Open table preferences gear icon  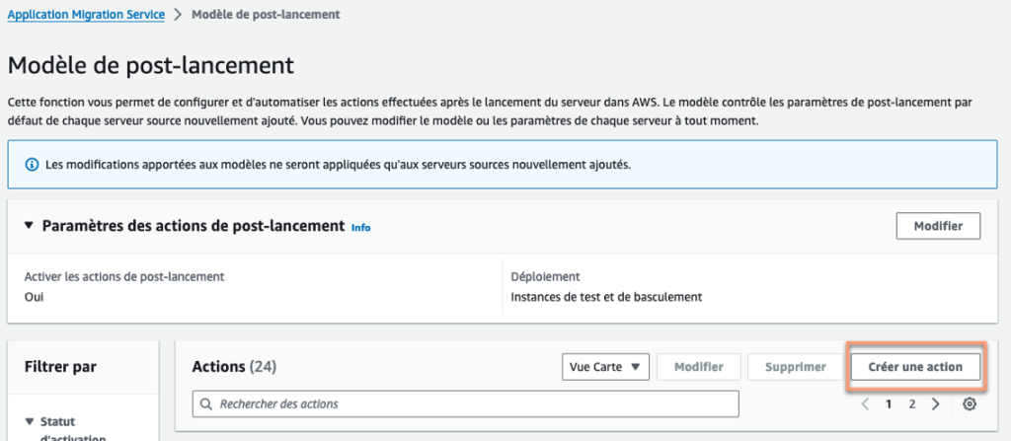click(970, 404)
